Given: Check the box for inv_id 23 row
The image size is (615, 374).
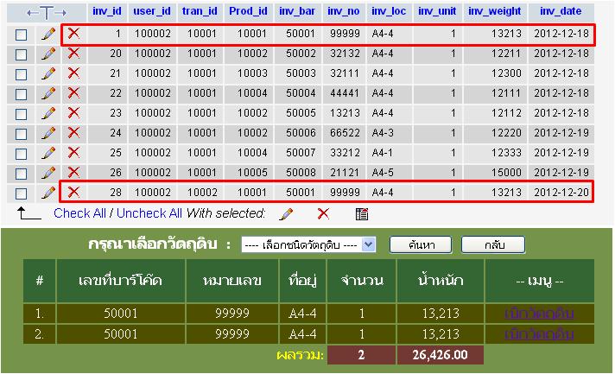Looking at the screenshot, I should pyautogui.click(x=22, y=115).
